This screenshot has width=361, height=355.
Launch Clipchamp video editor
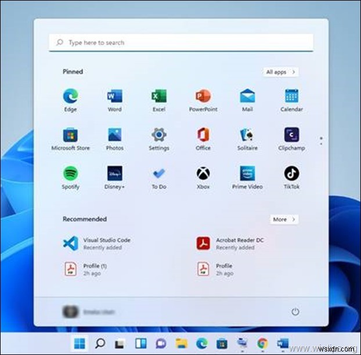[291, 139]
